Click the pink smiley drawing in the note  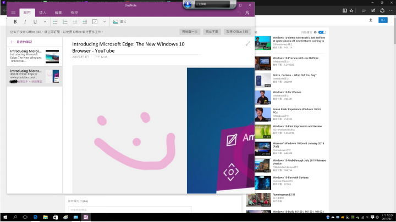[x=135, y=141]
